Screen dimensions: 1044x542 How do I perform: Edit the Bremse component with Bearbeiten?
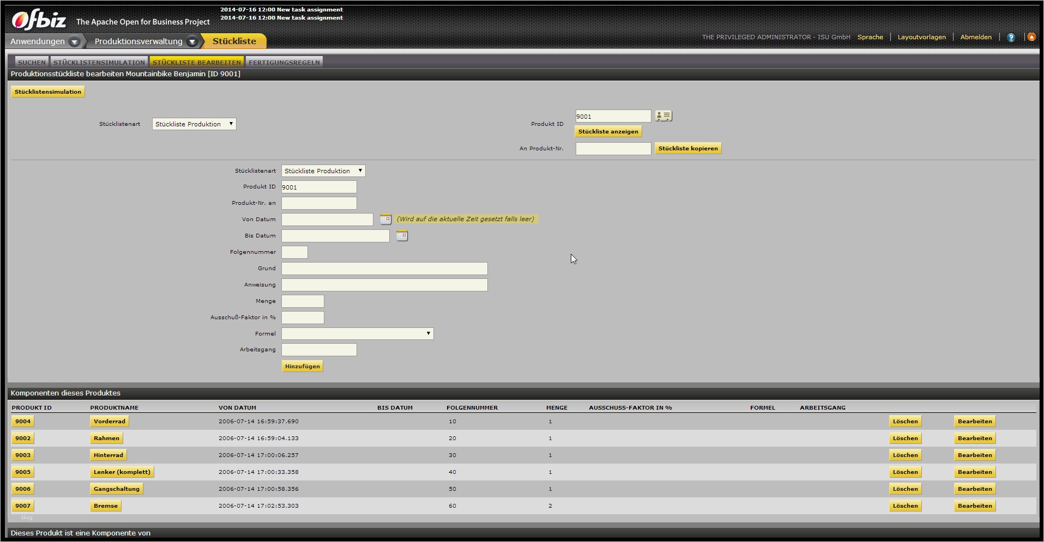975,506
